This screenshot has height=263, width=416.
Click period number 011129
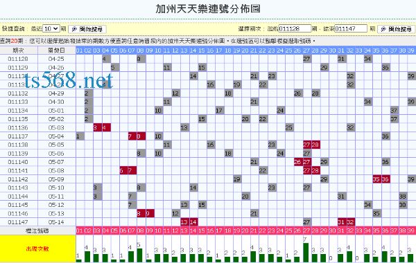tap(18, 68)
